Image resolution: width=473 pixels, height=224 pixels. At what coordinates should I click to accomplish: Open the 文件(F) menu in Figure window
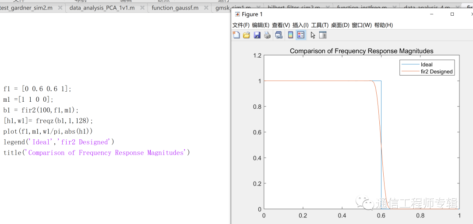click(241, 25)
